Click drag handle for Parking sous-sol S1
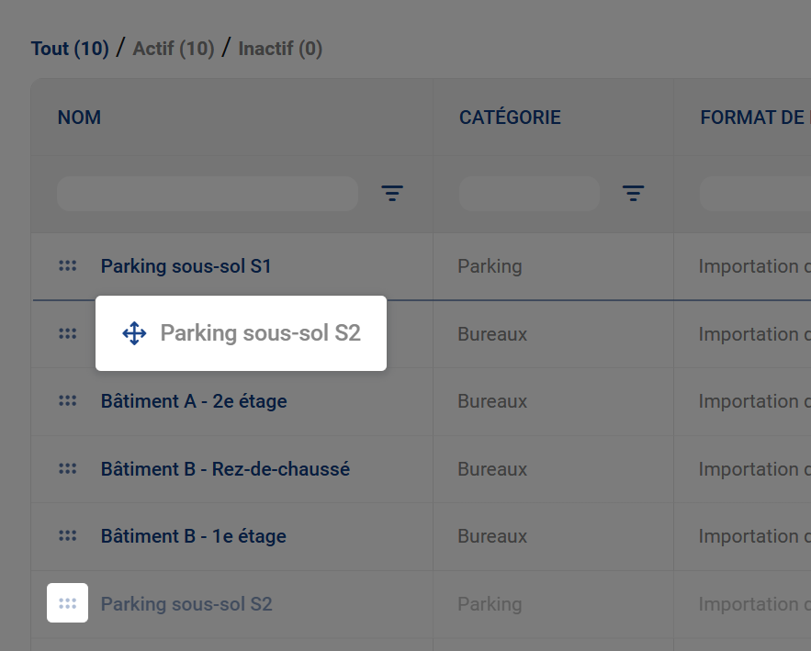 click(67, 266)
